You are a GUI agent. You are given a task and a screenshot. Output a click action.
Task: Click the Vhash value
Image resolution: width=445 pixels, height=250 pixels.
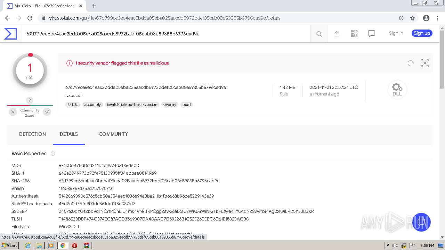click(x=86, y=189)
